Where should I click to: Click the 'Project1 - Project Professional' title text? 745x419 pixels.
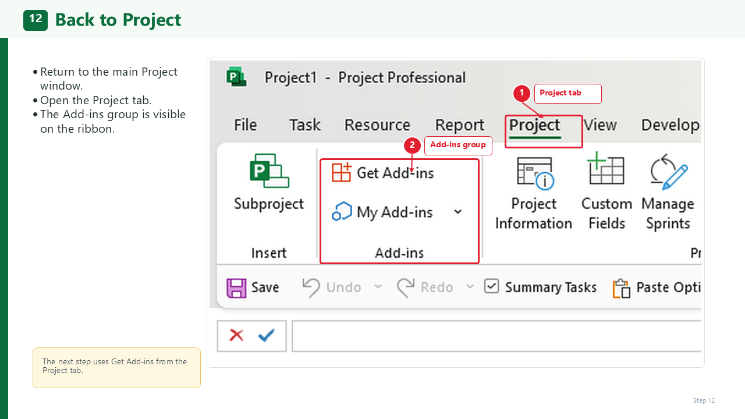[365, 78]
